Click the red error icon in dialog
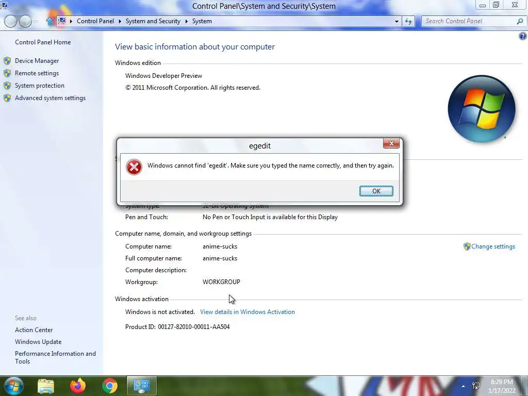Image resolution: width=528 pixels, height=396 pixels. tap(134, 167)
